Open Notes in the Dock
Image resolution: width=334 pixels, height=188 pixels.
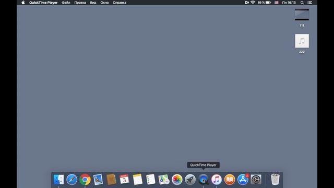138,180
